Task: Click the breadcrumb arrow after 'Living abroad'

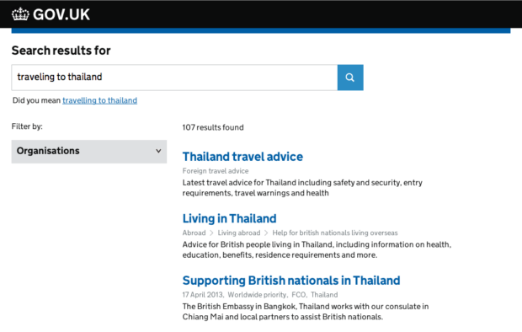Action: coord(266,233)
